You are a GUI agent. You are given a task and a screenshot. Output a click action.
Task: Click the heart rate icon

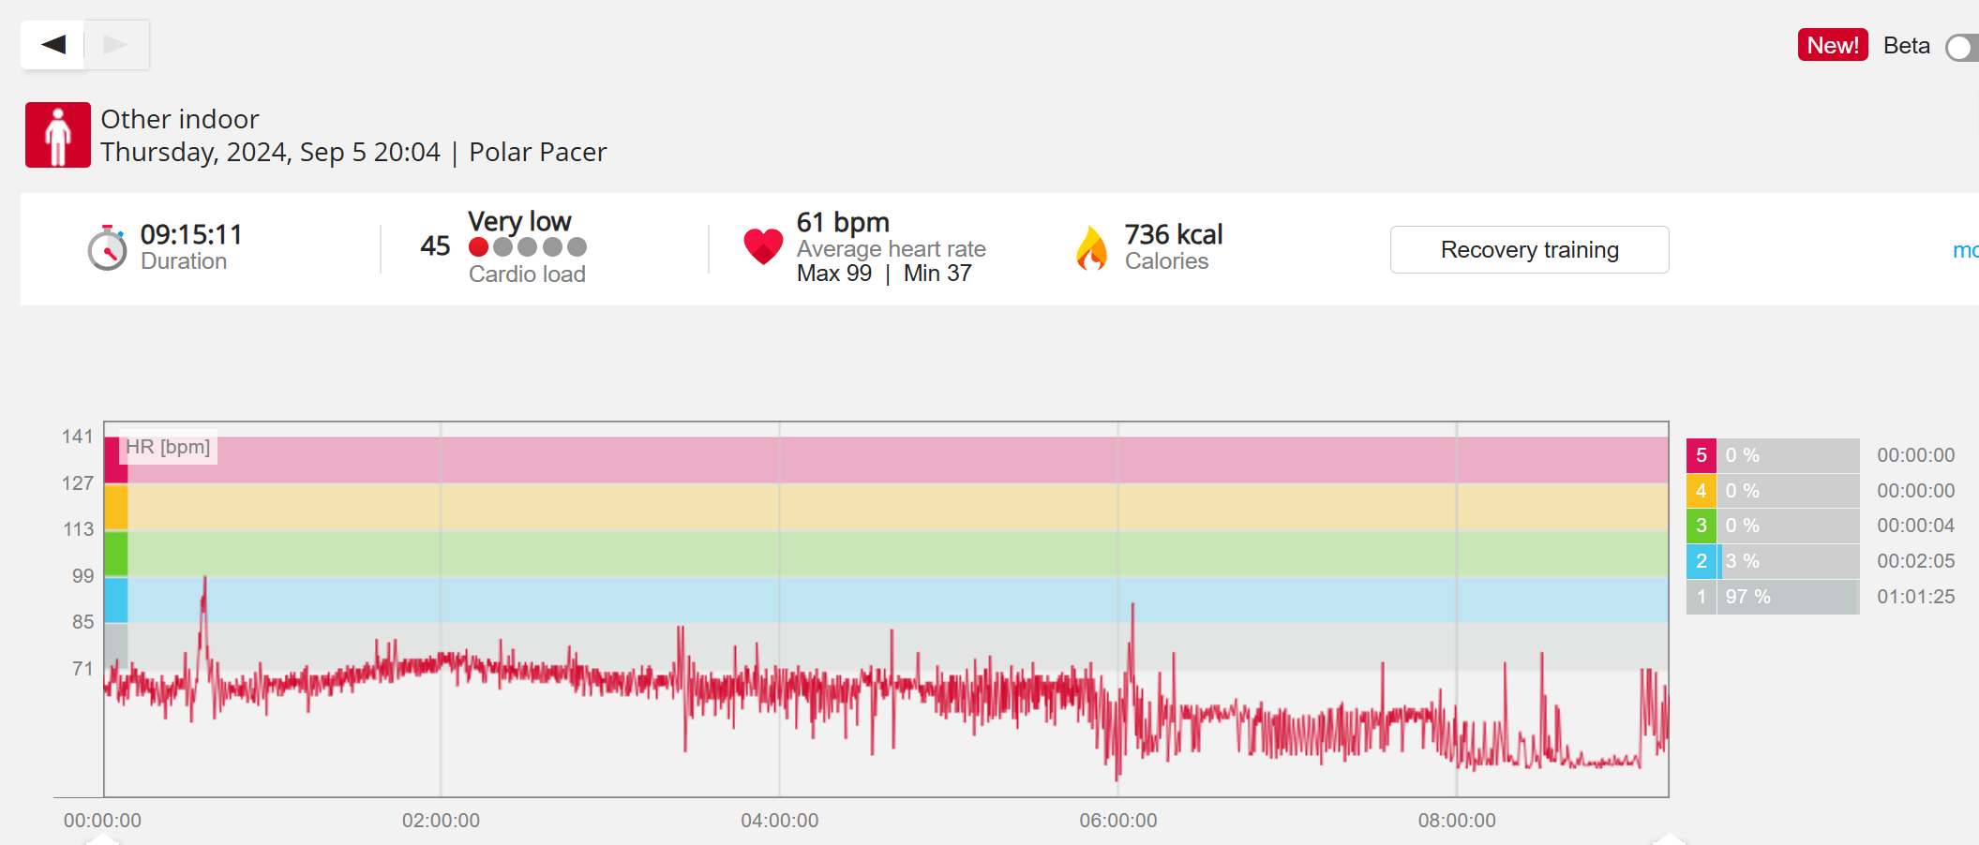click(763, 246)
